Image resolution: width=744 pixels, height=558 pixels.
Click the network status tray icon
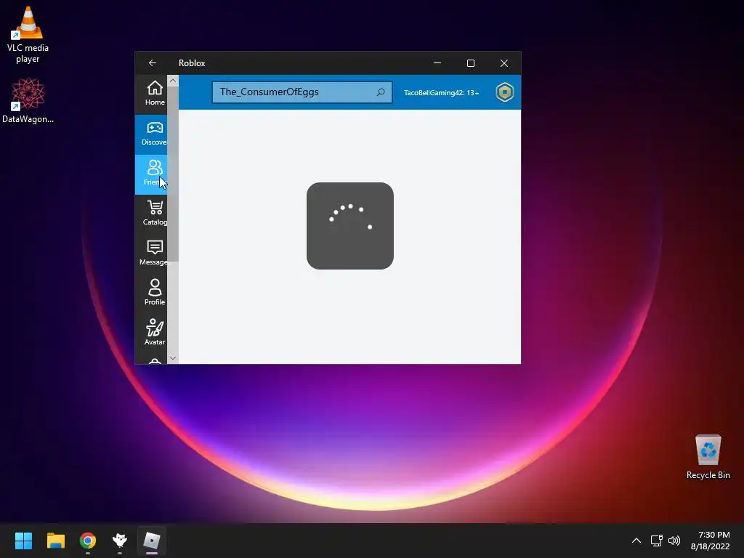[x=657, y=541]
